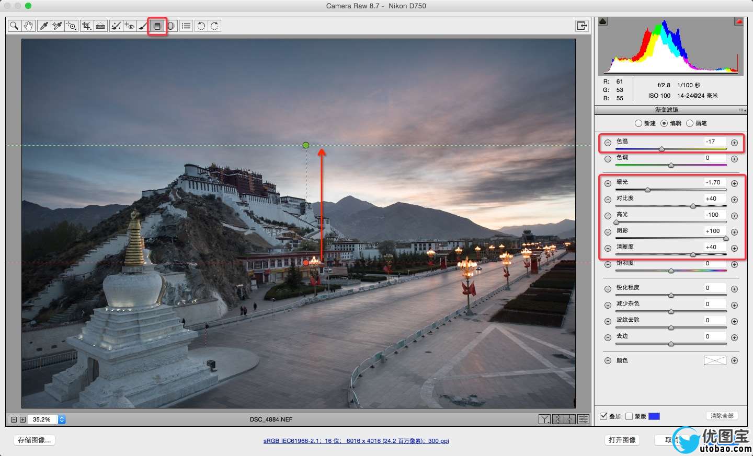753x456 pixels.
Task: Click the 波纹去除 slider handle
Action: (671, 328)
